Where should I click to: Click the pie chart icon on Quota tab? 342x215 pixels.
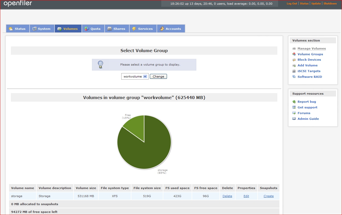point(87,29)
